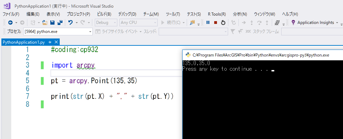Expand the Undo history dropdown arrow
343x139 pixels.
[x=77, y=23]
